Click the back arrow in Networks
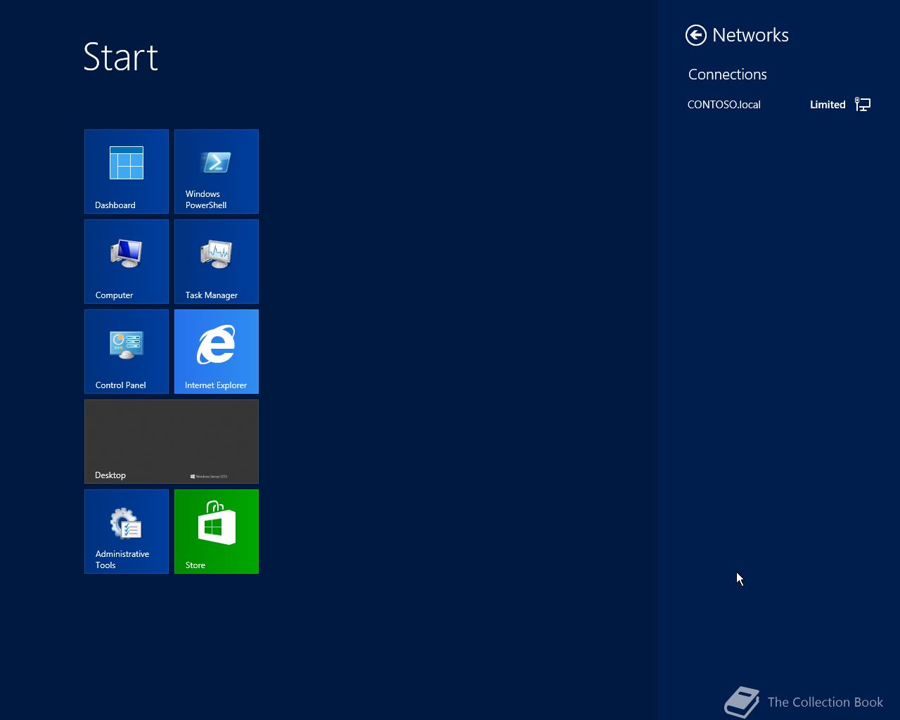Image resolution: width=900 pixels, height=720 pixels. pos(696,35)
